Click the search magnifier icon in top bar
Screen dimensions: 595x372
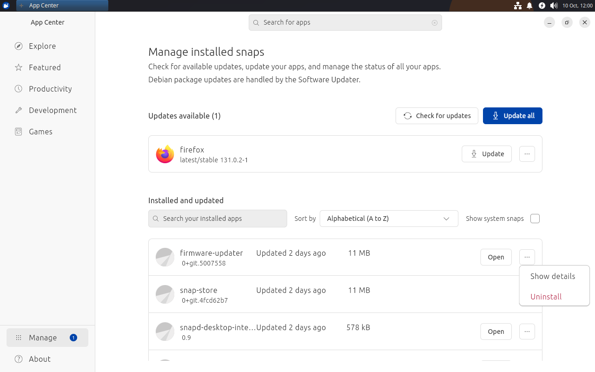pos(256,22)
